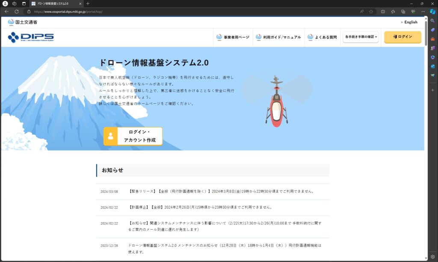Viewport: 438px width, 262px height.
Task: Click the plus icon to customize the sidebar
Action: [x=432, y=90]
